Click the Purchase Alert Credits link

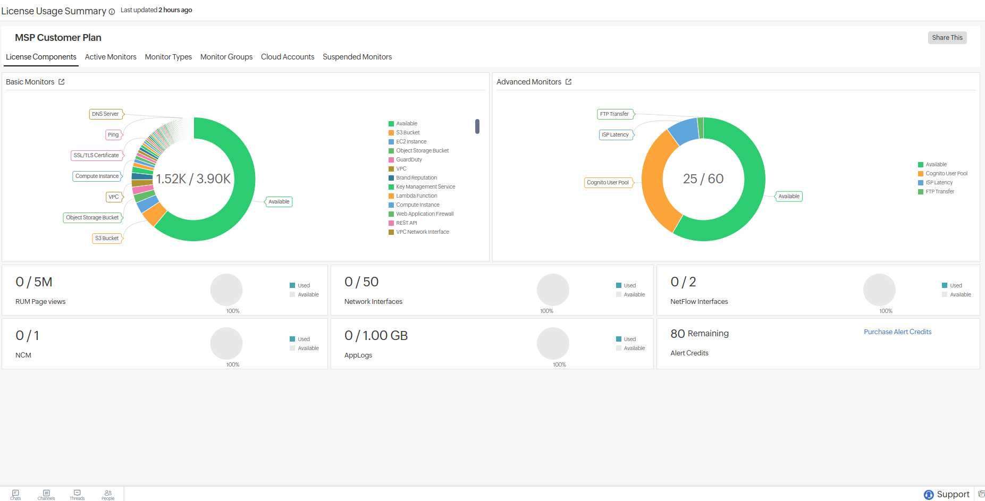(x=897, y=332)
